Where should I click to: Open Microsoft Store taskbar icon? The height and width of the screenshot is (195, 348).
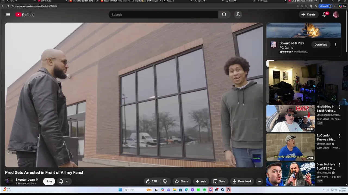[181, 190]
